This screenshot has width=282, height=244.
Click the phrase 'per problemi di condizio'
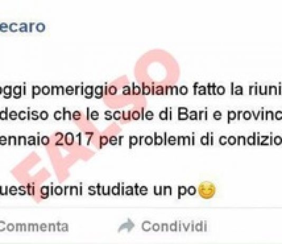point(191,140)
